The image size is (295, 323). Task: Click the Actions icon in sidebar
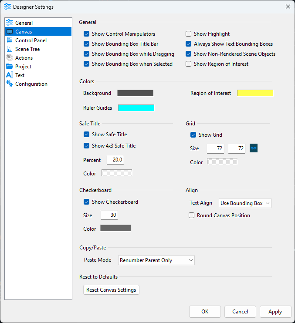pos(10,58)
